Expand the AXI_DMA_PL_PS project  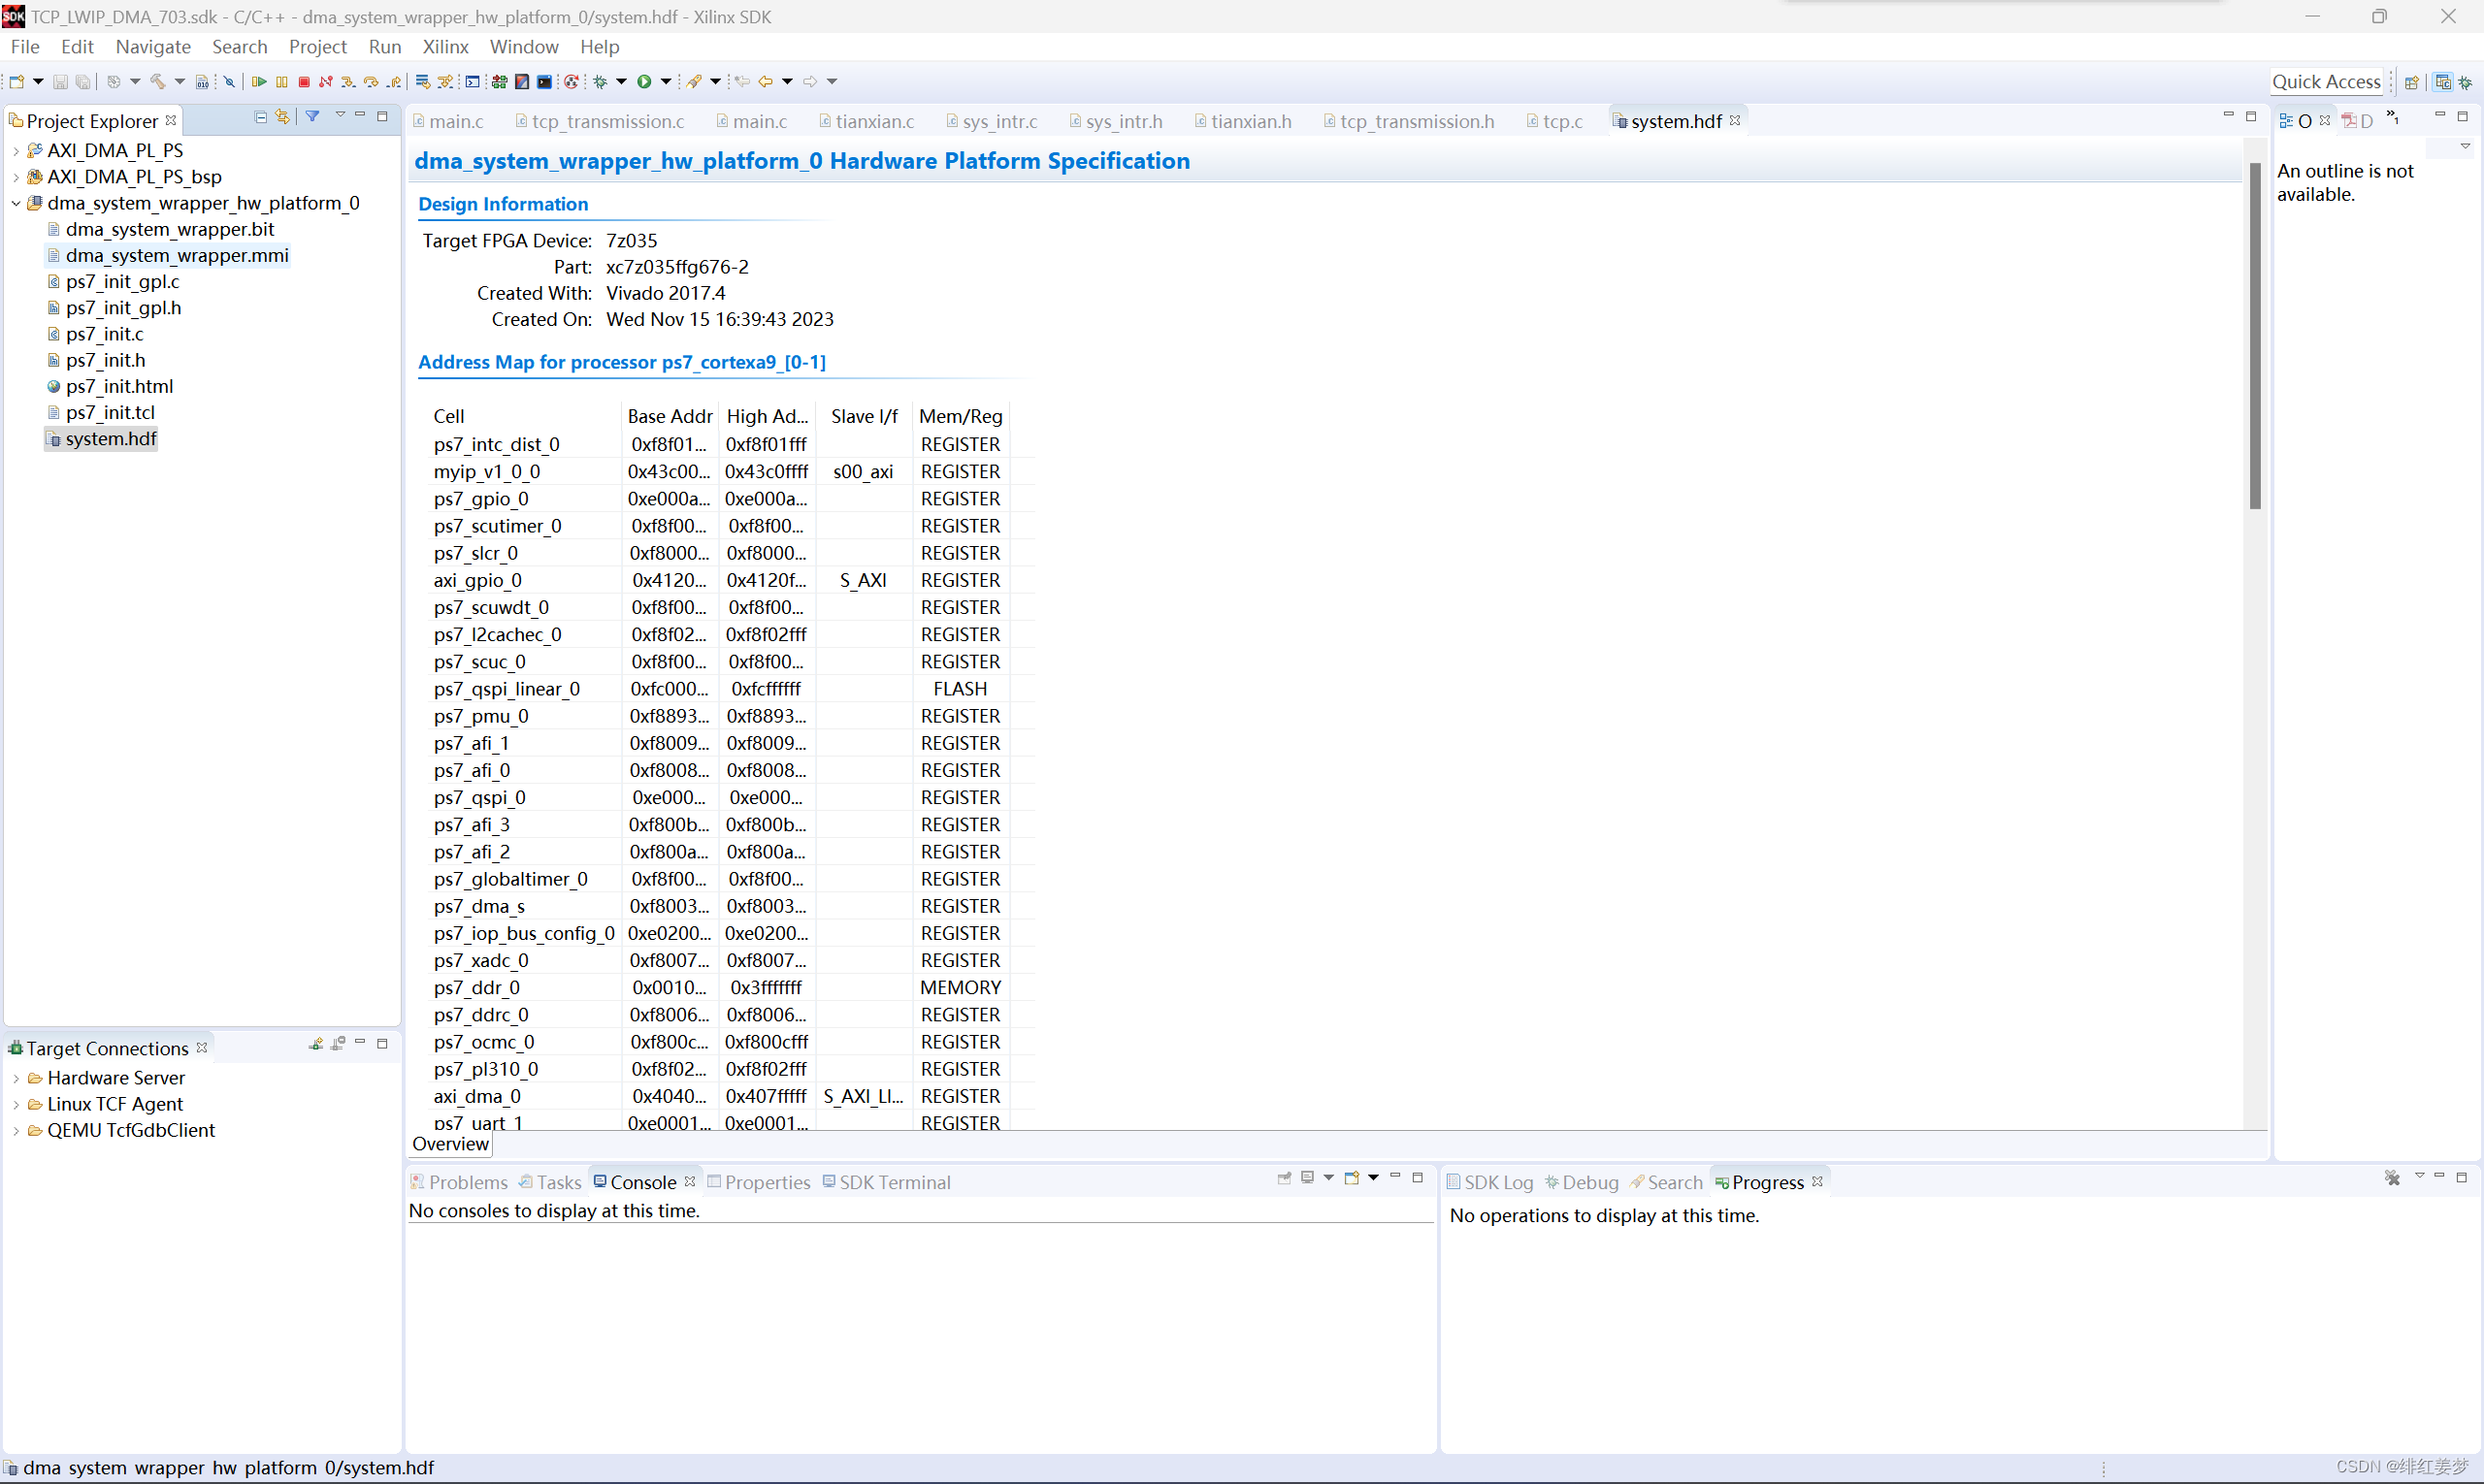[x=16, y=151]
